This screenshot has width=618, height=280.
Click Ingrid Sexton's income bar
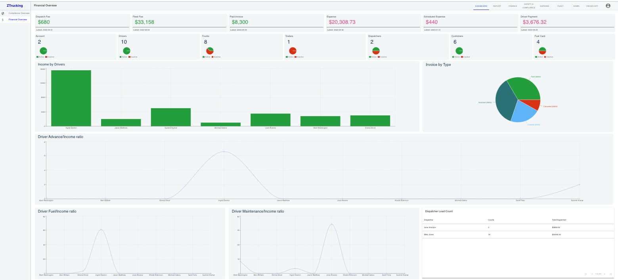click(x=71, y=98)
